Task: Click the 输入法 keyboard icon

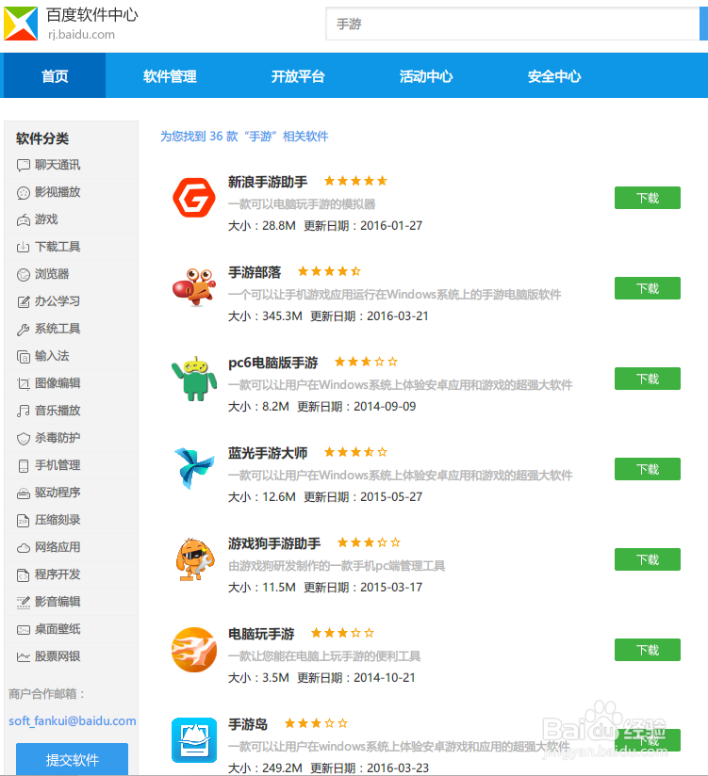Action: pos(24,356)
